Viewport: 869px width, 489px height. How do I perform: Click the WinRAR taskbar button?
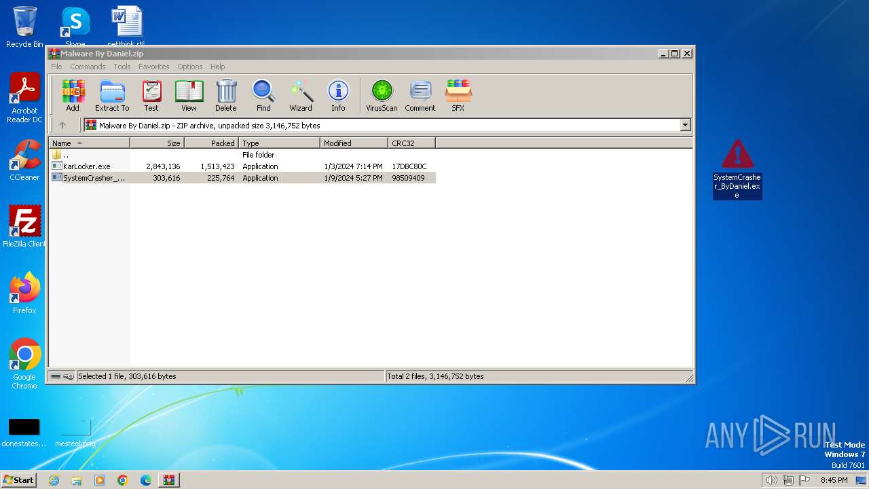168,480
